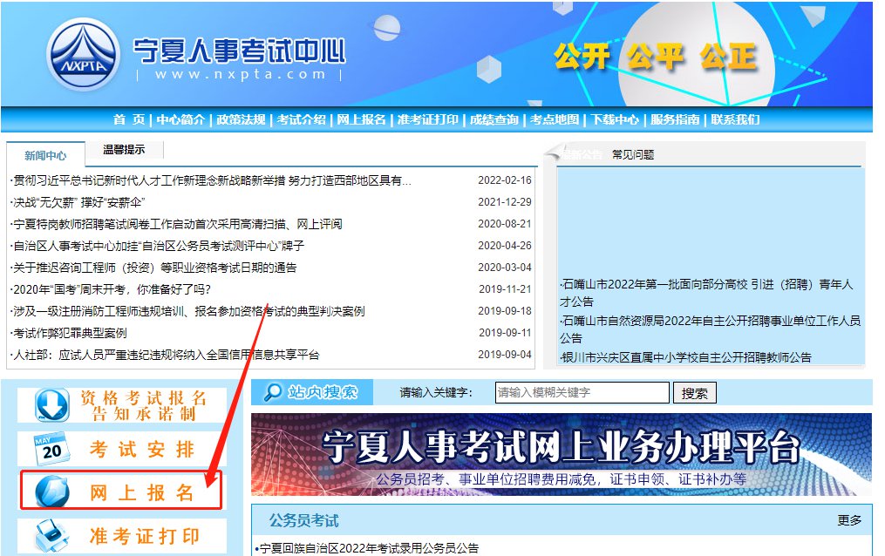Click the date 2021-12-29
This screenshot has height=556, width=885.
pyautogui.click(x=505, y=202)
